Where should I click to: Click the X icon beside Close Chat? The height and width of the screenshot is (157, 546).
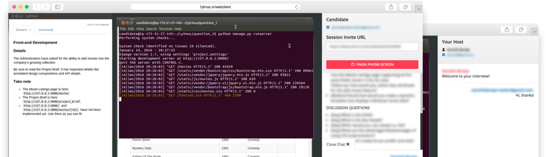coord(348,144)
